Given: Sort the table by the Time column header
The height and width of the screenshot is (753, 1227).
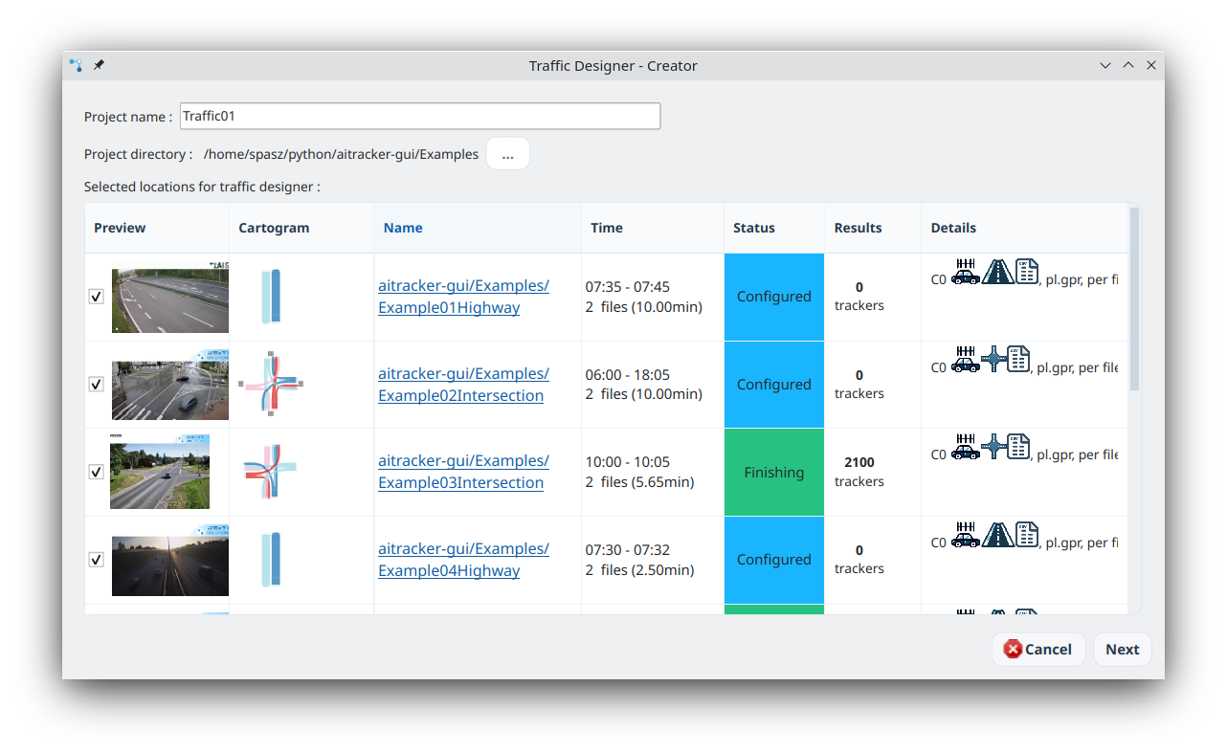Looking at the screenshot, I should [653, 228].
